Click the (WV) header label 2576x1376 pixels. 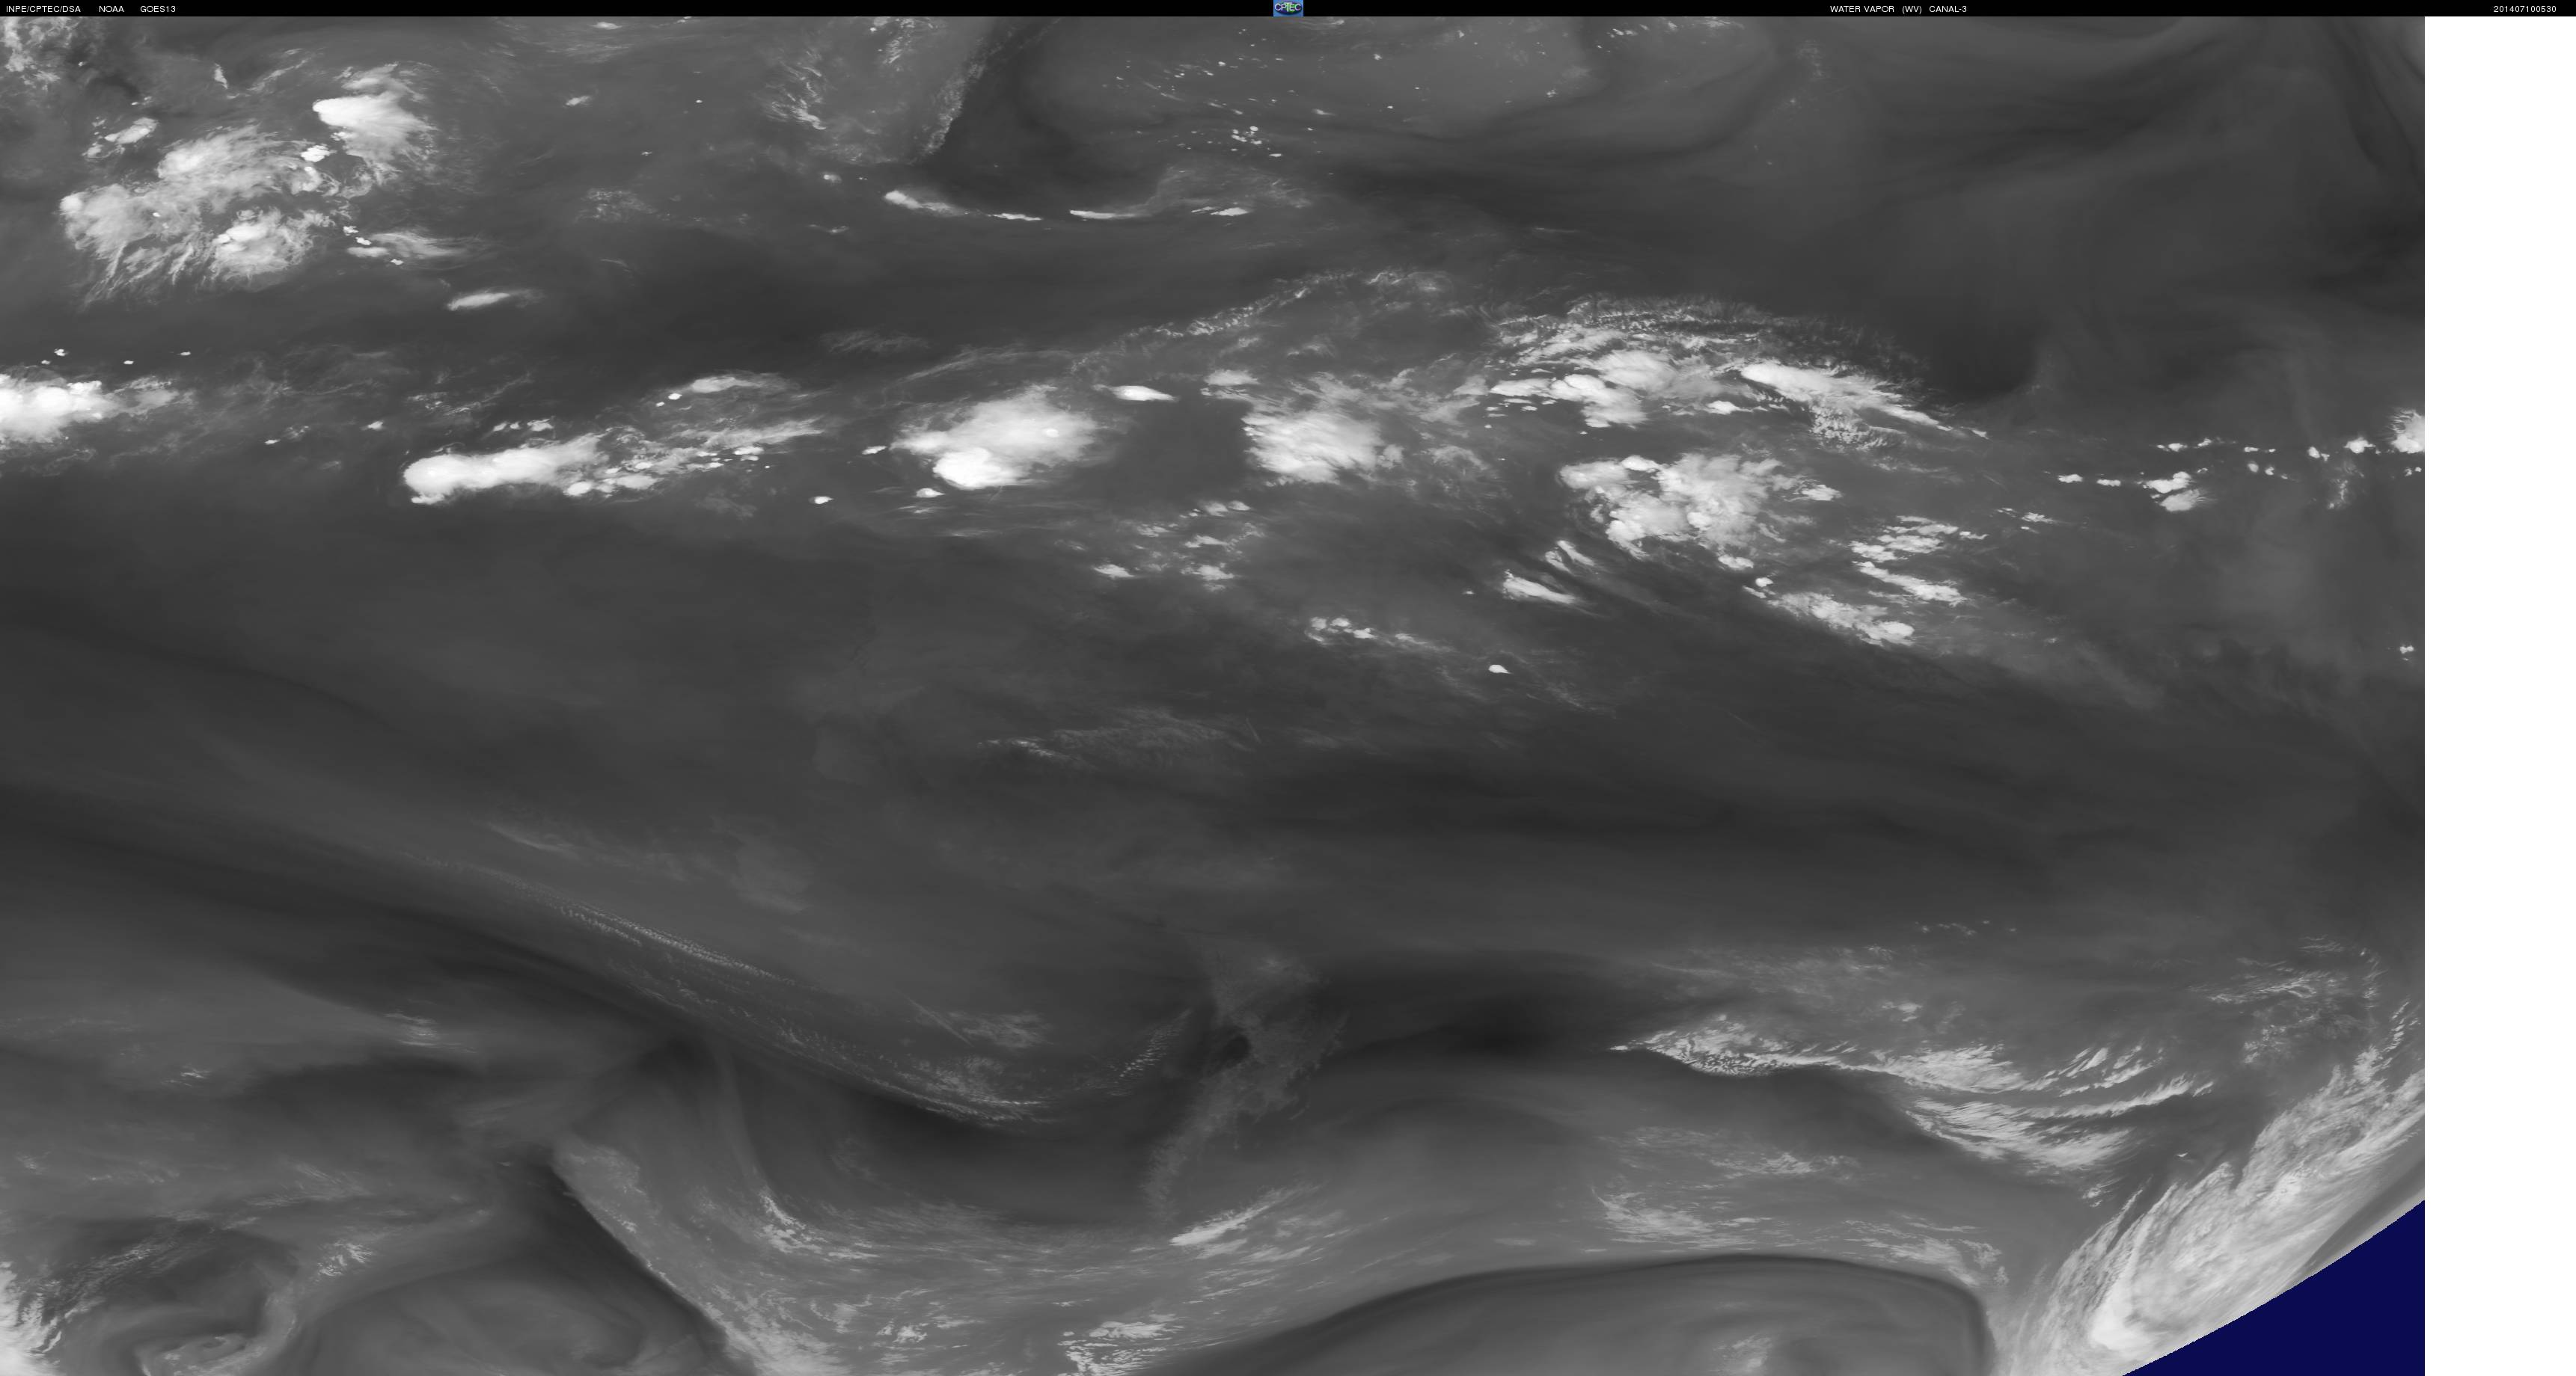[1912, 9]
